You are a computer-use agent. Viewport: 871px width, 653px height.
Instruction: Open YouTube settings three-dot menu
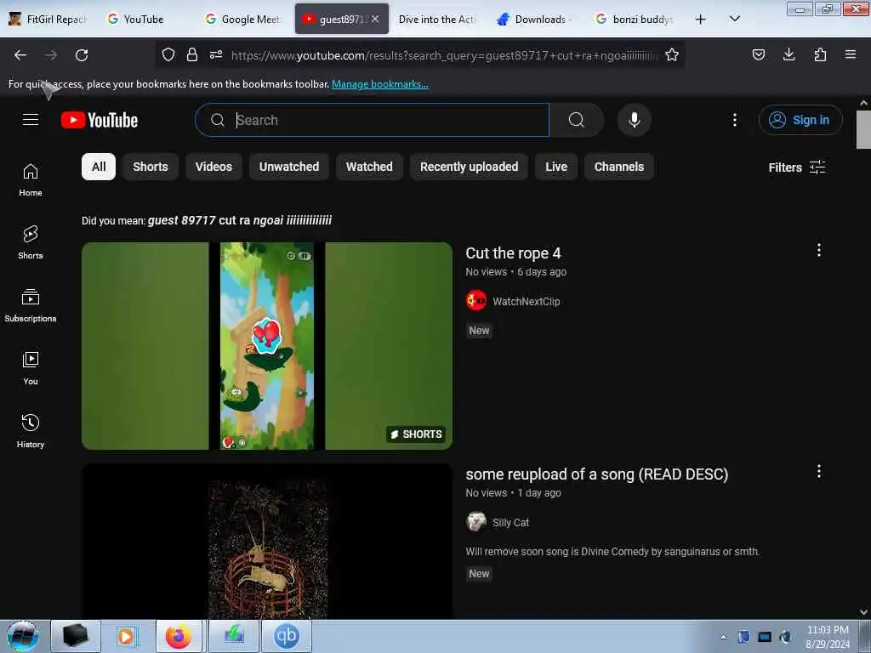734,120
